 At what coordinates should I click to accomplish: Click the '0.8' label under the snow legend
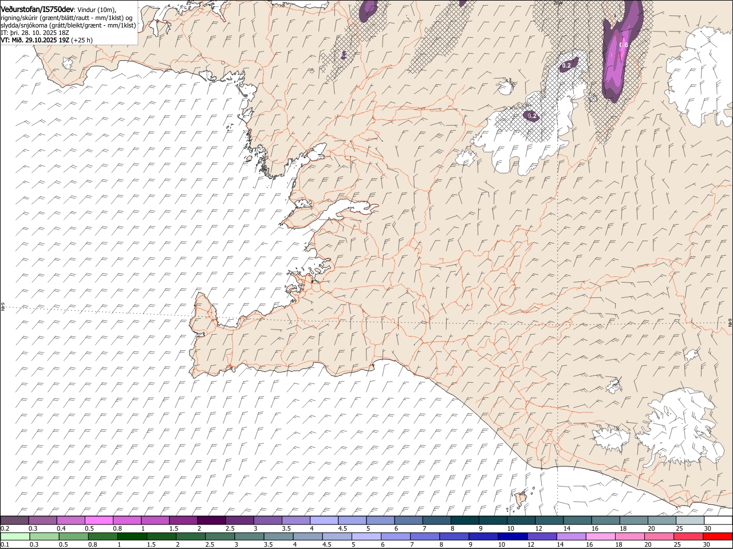click(117, 528)
